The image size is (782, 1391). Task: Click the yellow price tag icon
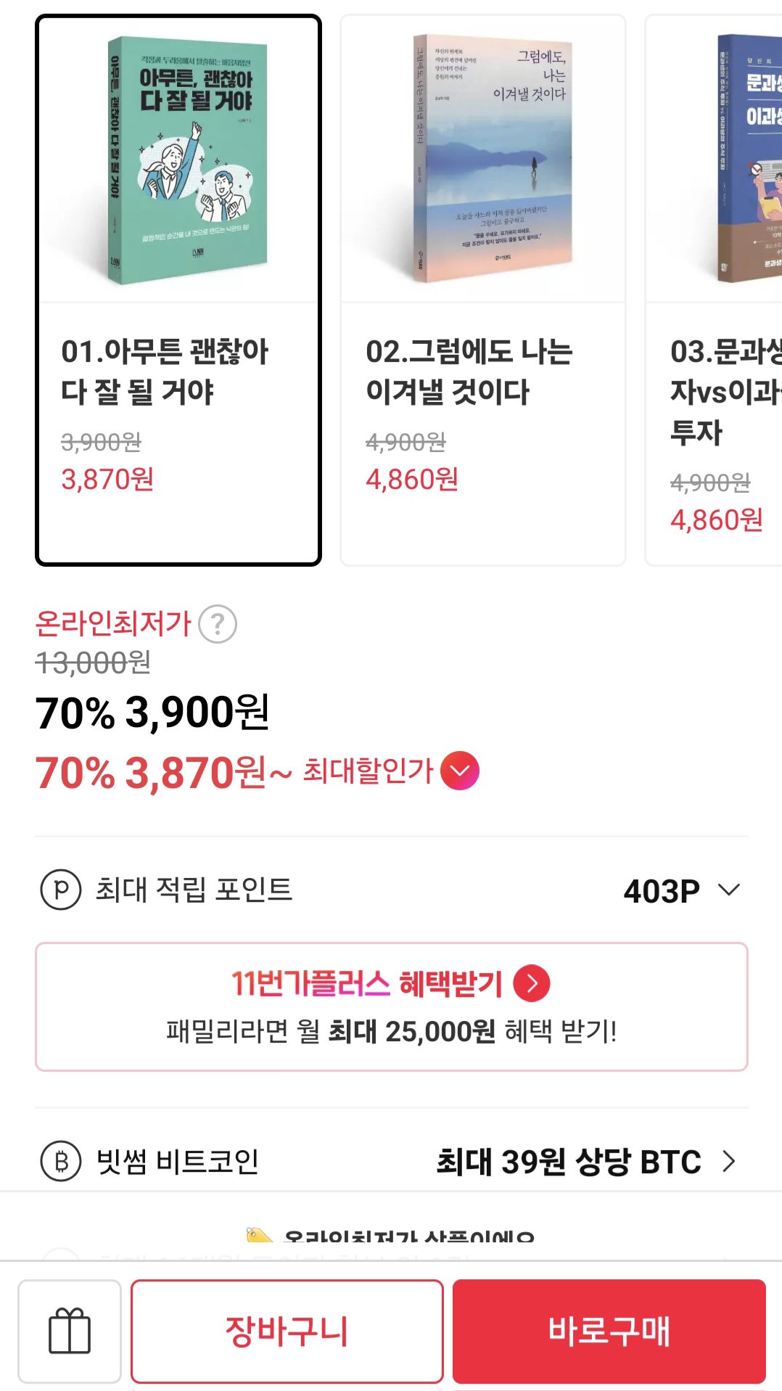pos(259,1235)
